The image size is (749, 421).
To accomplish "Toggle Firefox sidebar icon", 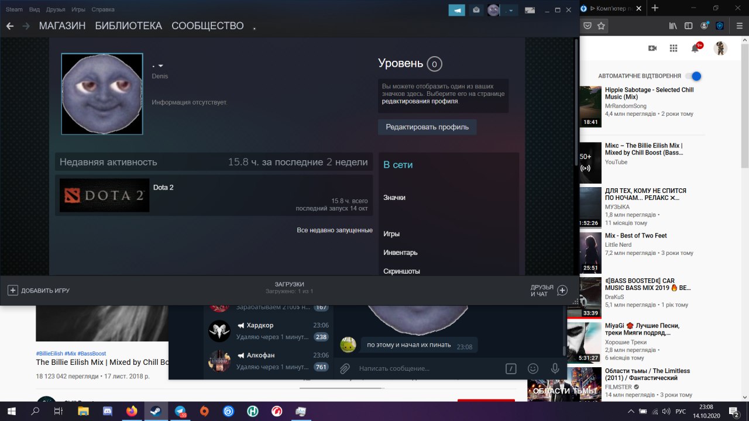I will (x=689, y=26).
